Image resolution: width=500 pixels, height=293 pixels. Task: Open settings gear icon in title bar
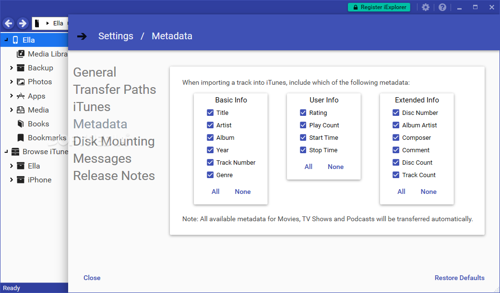click(x=425, y=7)
